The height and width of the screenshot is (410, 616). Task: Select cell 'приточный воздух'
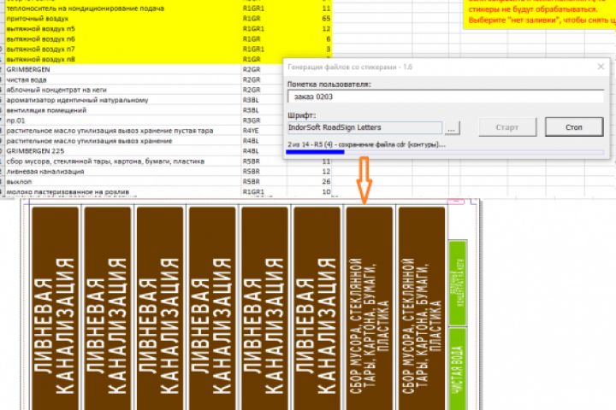point(123,19)
